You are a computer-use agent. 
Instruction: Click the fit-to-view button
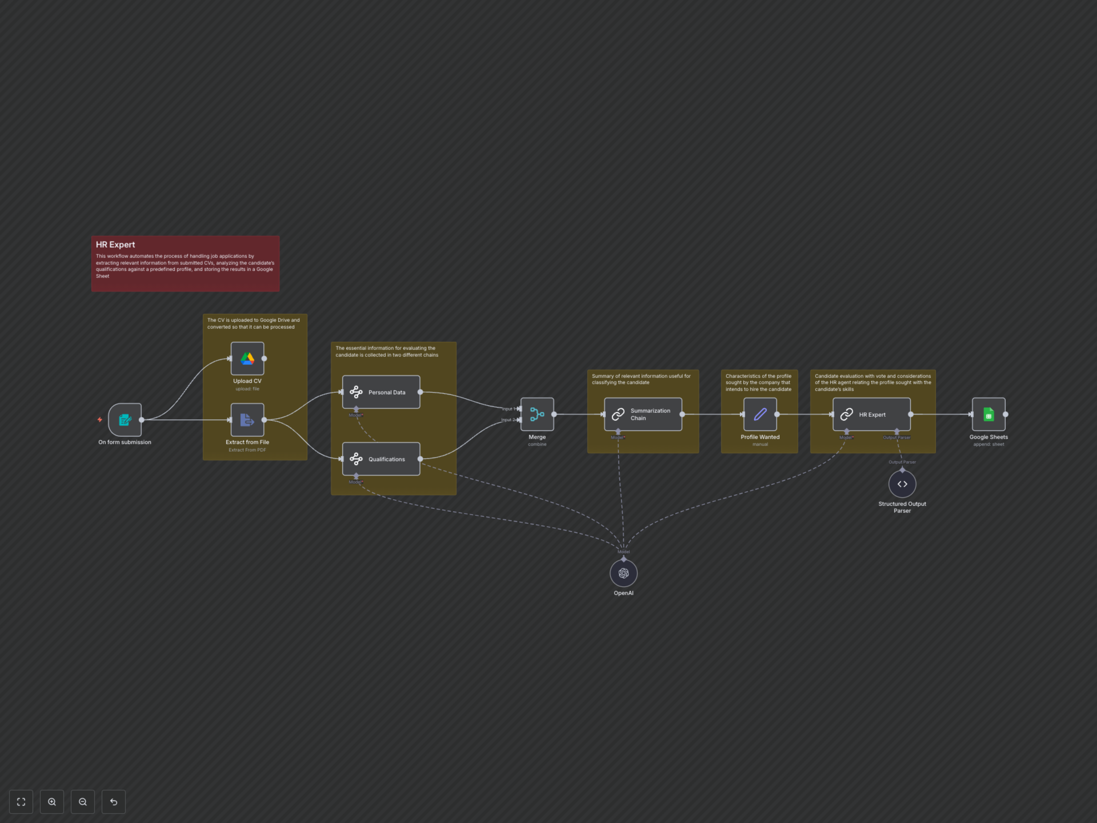tap(21, 802)
